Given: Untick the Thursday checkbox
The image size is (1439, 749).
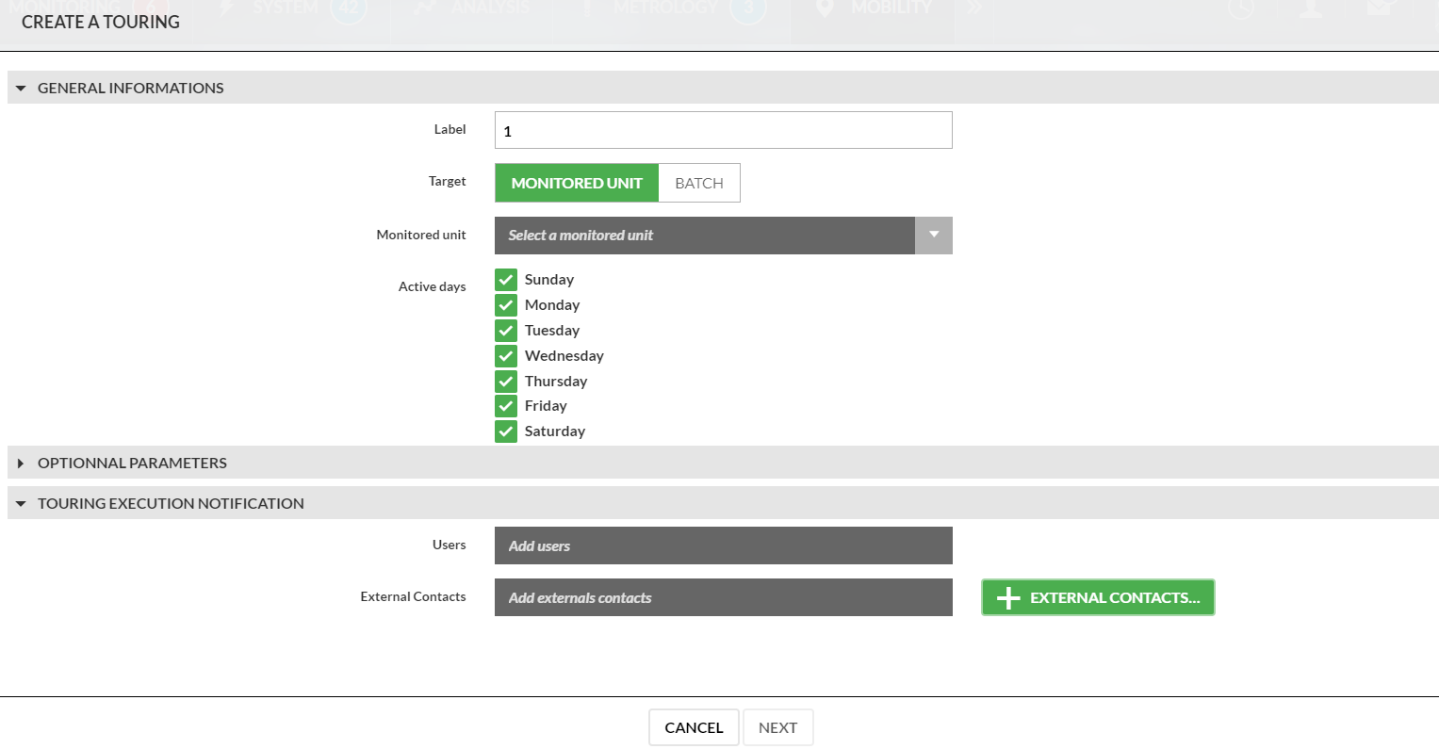Looking at the screenshot, I should tap(506, 382).
